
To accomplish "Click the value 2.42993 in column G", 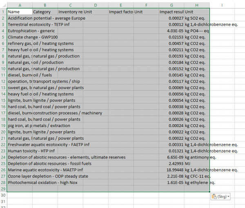I will click(x=171, y=163).
